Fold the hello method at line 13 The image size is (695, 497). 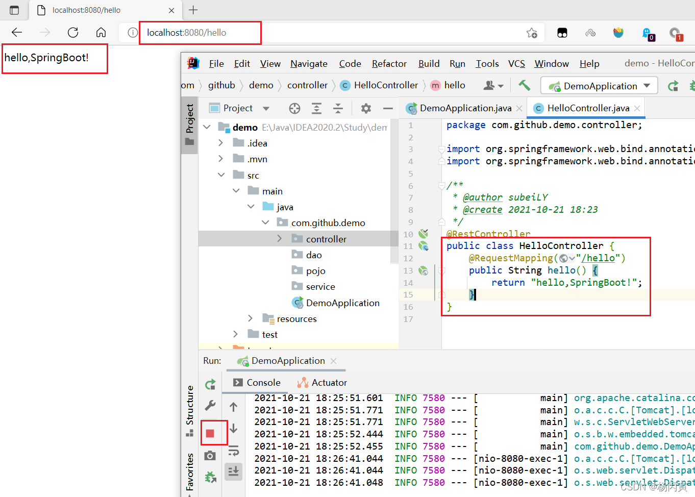(x=442, y=270)
